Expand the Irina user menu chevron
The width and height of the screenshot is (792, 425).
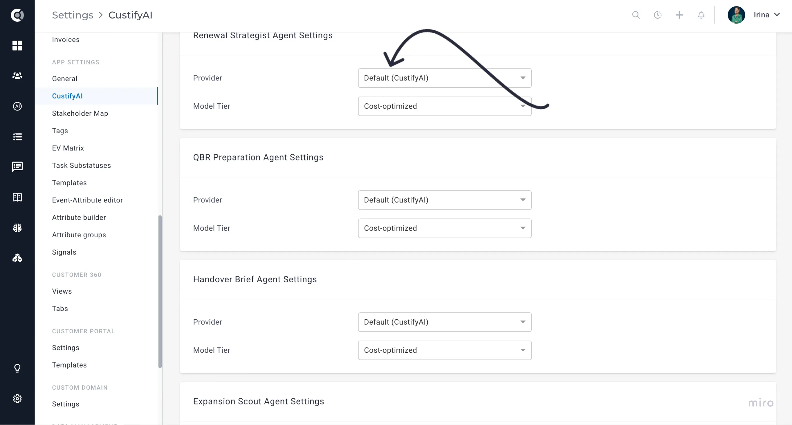click(777, 15)
